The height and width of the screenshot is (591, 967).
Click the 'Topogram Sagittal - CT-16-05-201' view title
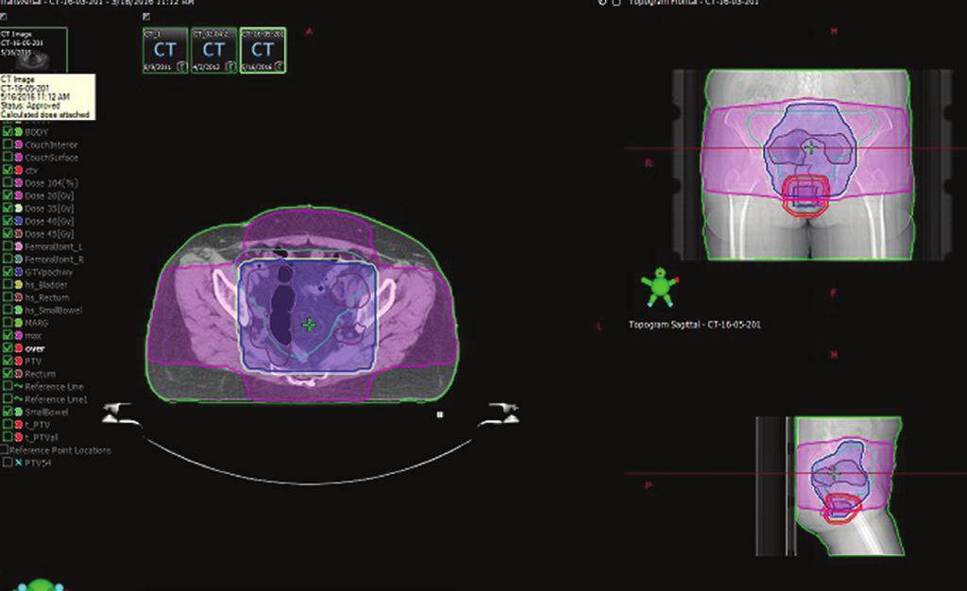(x=694, y=324)
